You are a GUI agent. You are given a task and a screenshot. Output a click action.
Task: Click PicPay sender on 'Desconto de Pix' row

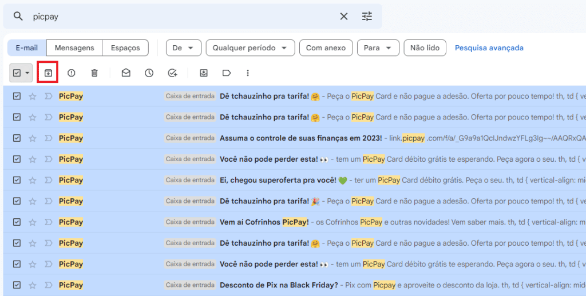pos(70,285)
